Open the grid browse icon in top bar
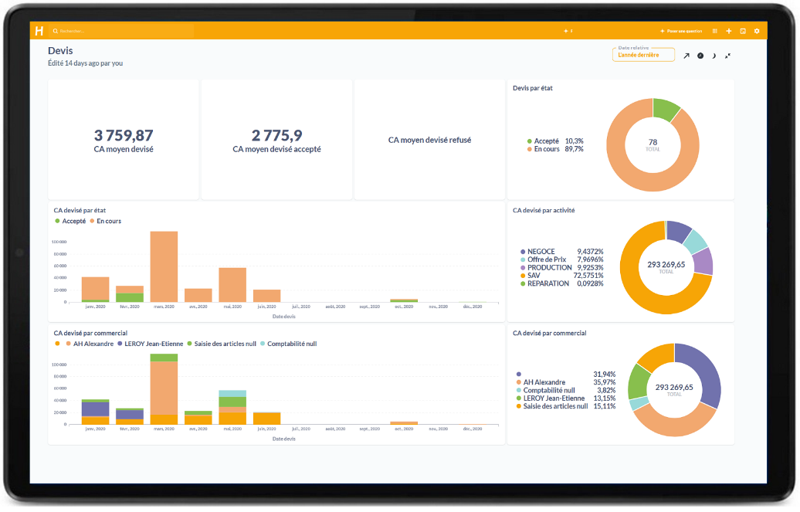 (715, 31)
